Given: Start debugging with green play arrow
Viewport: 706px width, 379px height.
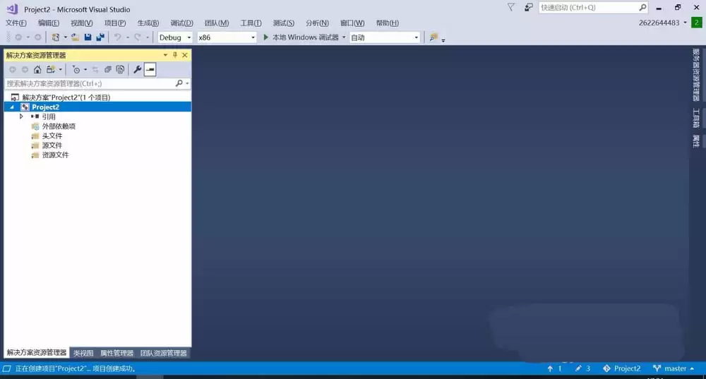Looking at the screenshot, I should pyautogui.click(x=265, y=37).
